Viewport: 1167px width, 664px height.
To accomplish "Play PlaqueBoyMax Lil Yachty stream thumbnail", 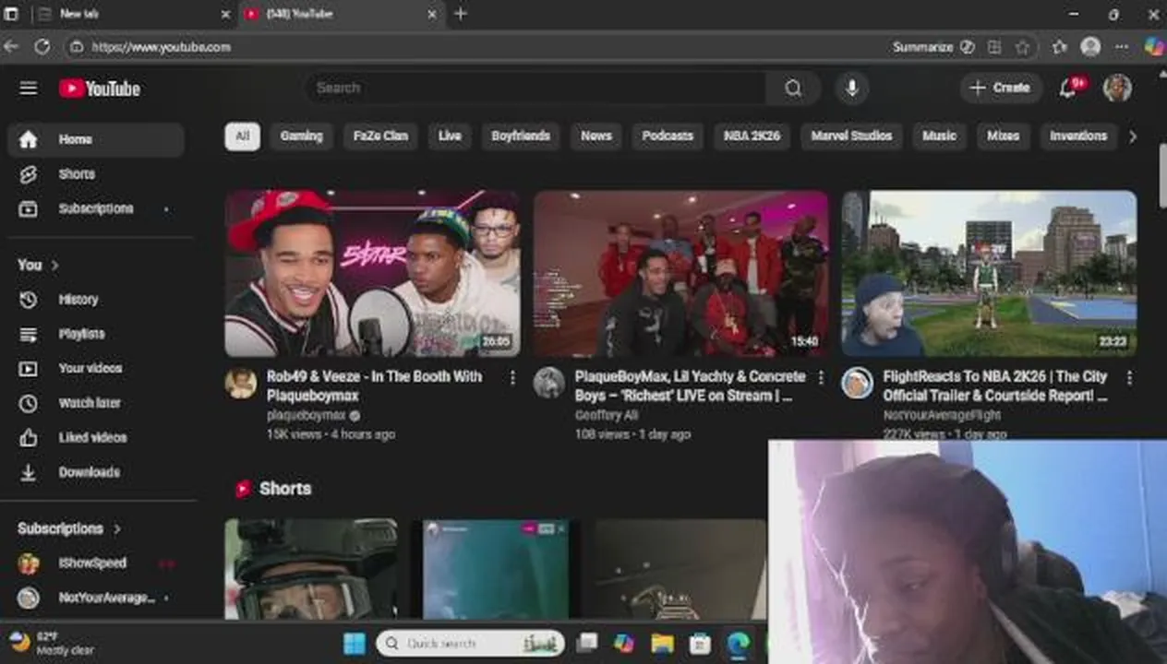I will pyautogui.click(x=680, y=273).
